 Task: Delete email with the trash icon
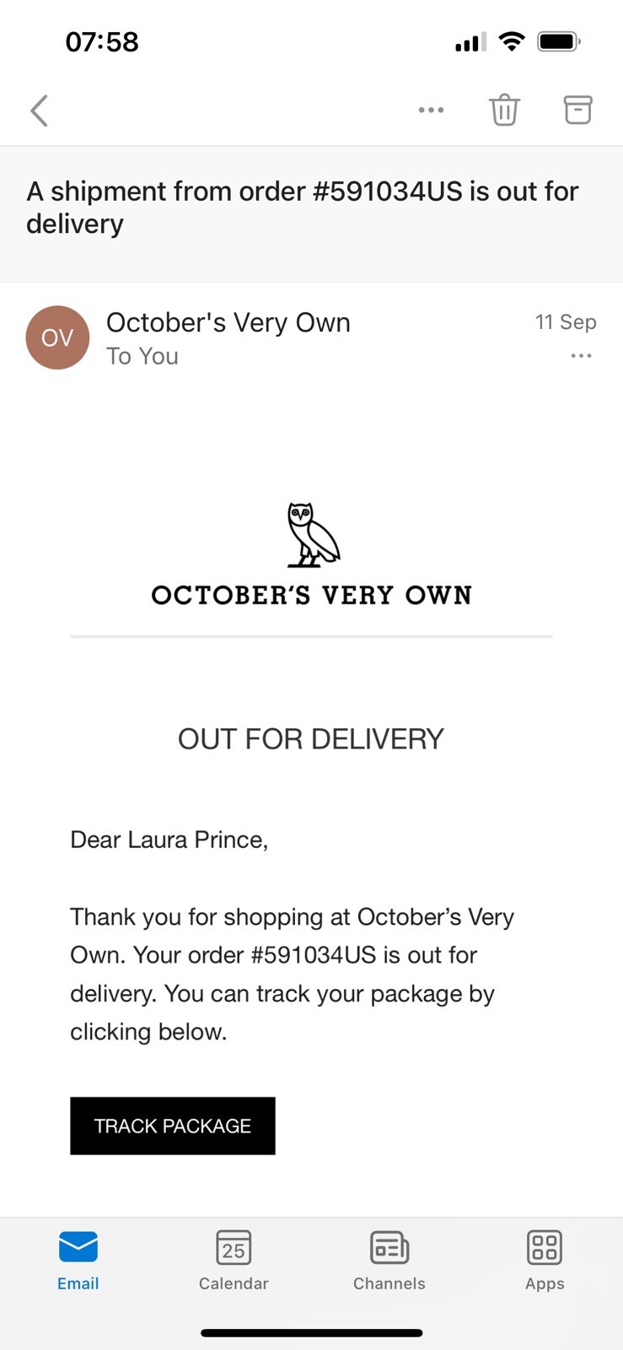[504, 110]
